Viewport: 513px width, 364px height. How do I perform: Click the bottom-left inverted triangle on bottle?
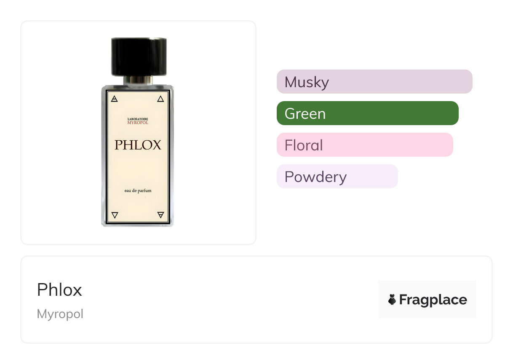click(x=115, y=215)
